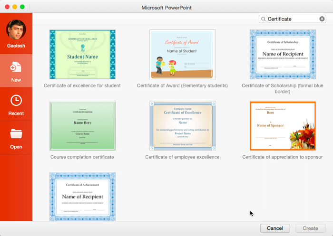Click the Cancel button
The image size is (333, 236).
275,228
